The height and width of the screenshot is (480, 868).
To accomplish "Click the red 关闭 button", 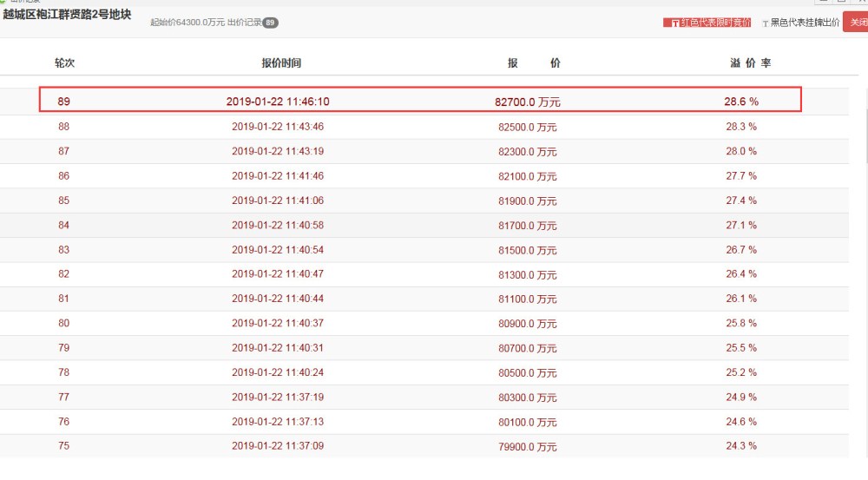I will (x=856, y=22).
